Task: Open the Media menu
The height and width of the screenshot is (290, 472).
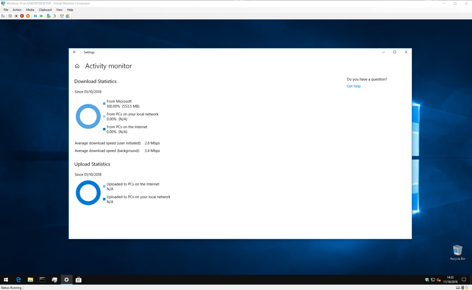Action: pyautogui.click(x=30, y=10)
